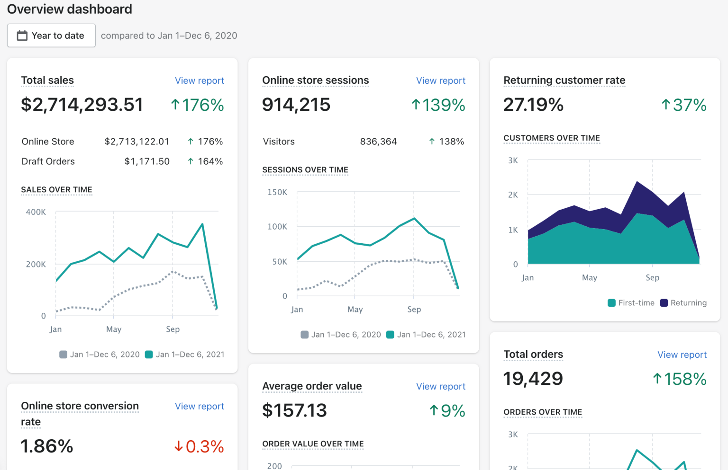Click the 0.3% conversion rate decrease
The height and width of the screenshot is (470, 728).
(x=199, y=447)
